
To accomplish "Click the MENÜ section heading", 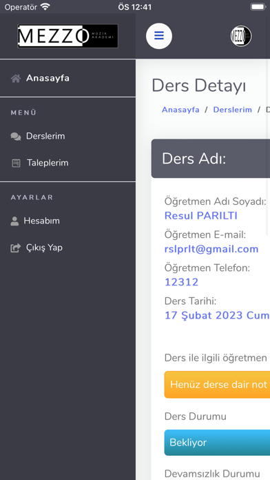I will point(23,112).
